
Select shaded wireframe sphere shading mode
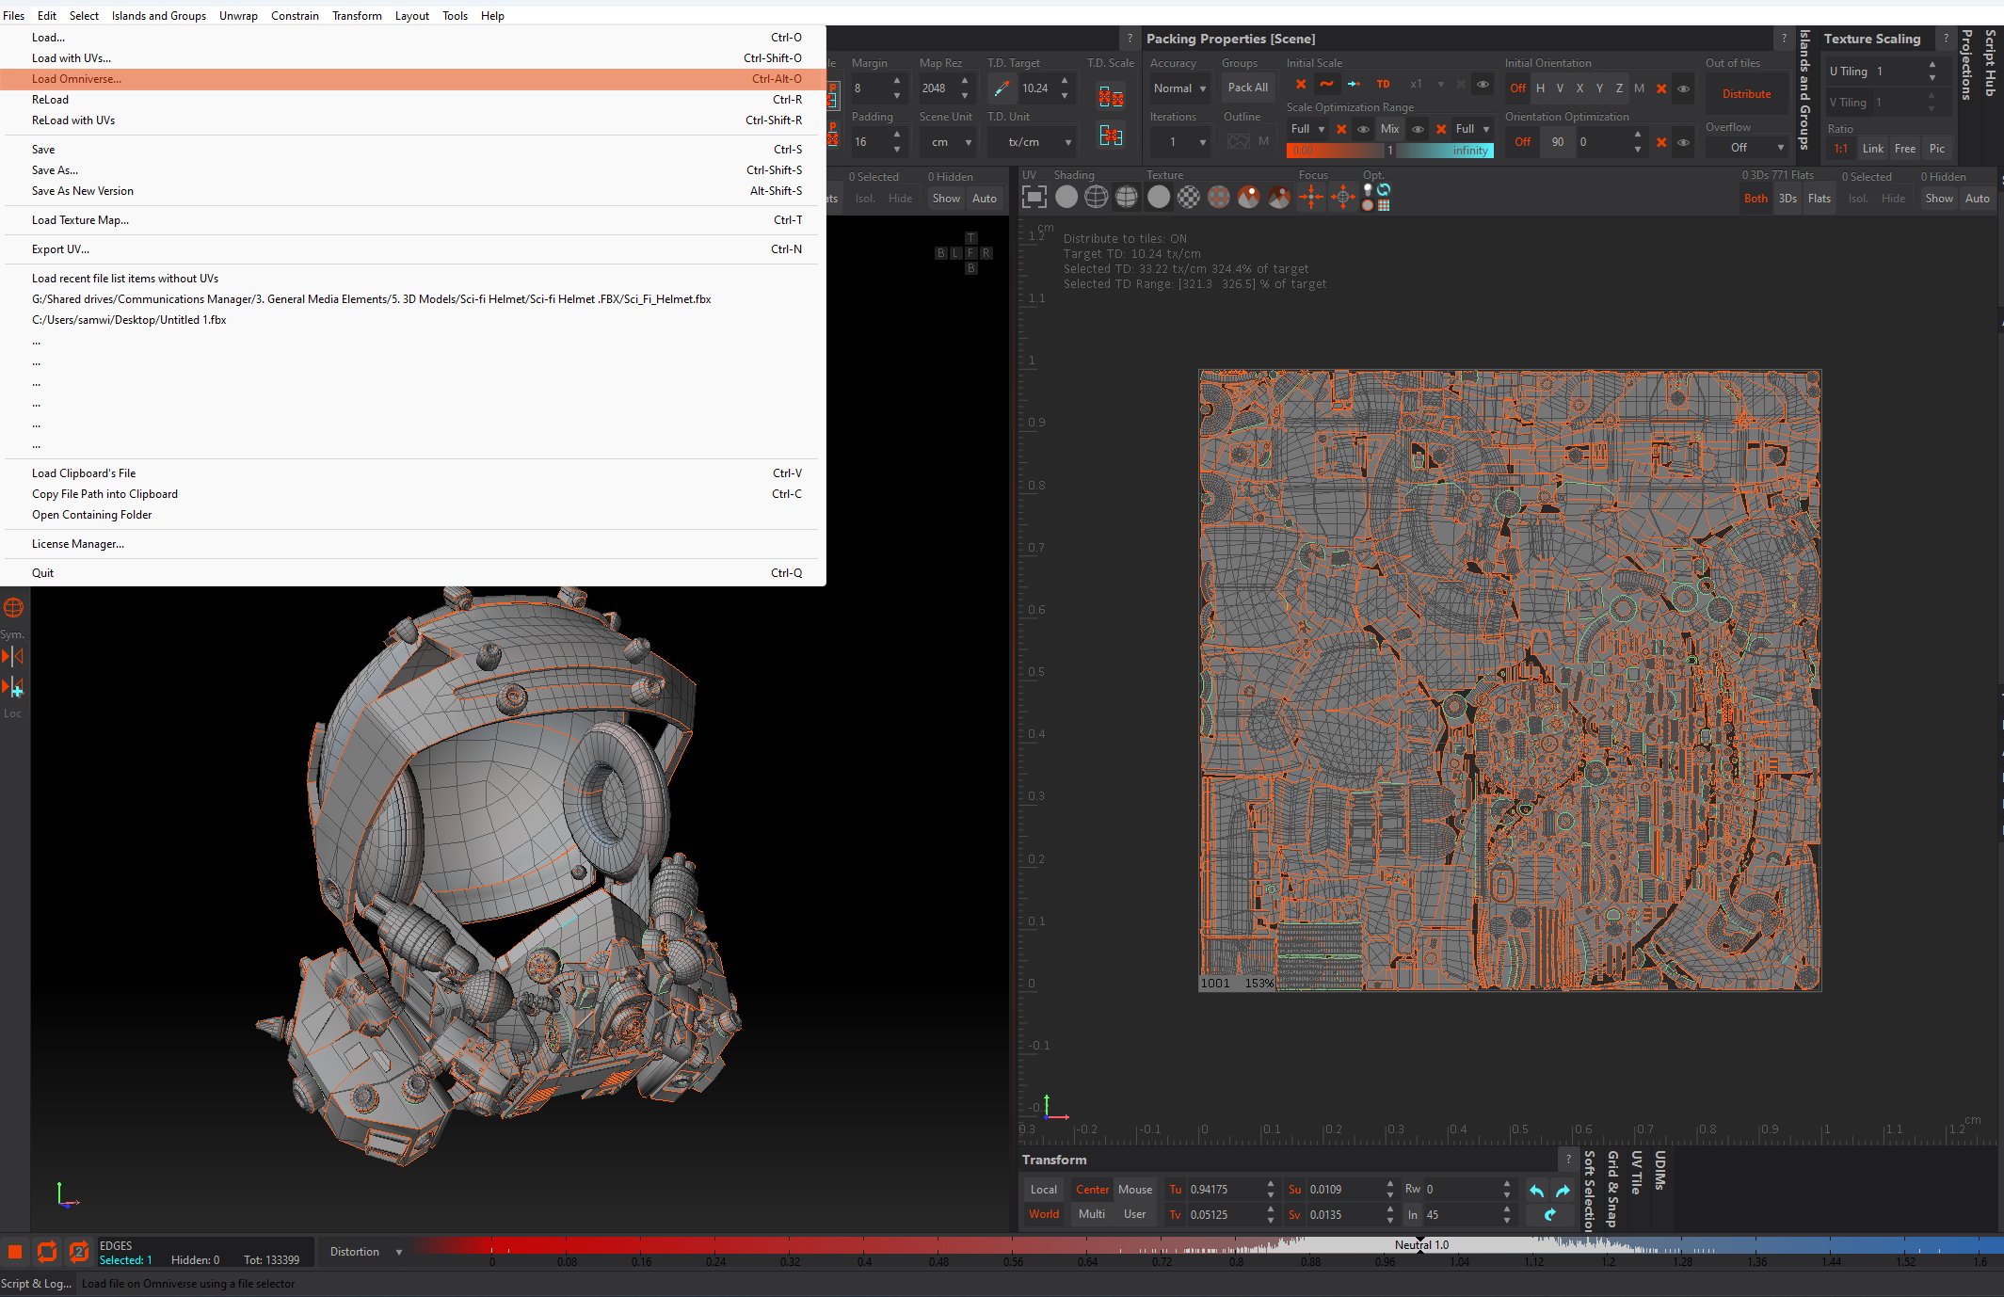pos(1126,197)
